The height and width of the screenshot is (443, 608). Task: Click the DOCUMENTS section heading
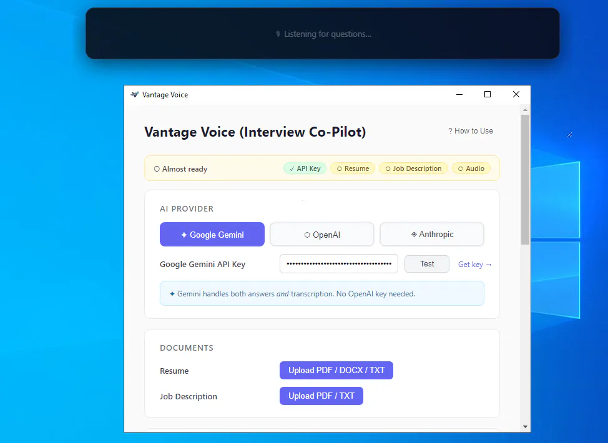187,348
